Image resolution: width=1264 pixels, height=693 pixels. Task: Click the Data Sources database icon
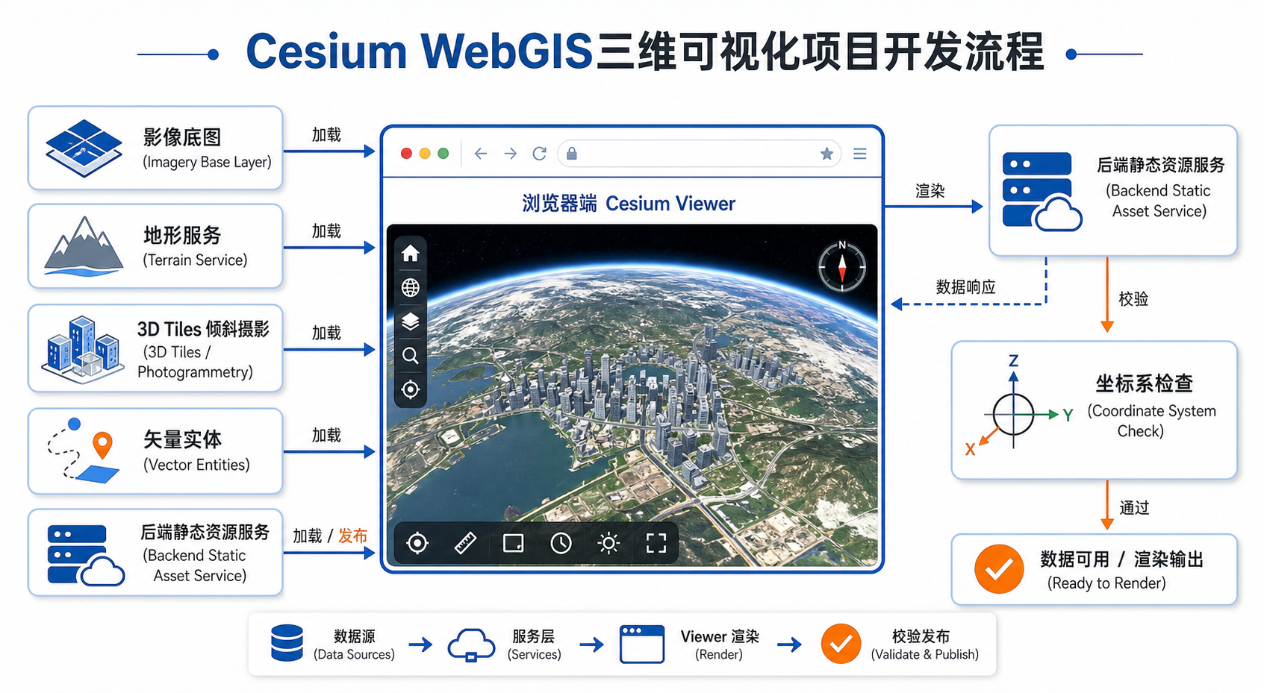pos(287,643)
